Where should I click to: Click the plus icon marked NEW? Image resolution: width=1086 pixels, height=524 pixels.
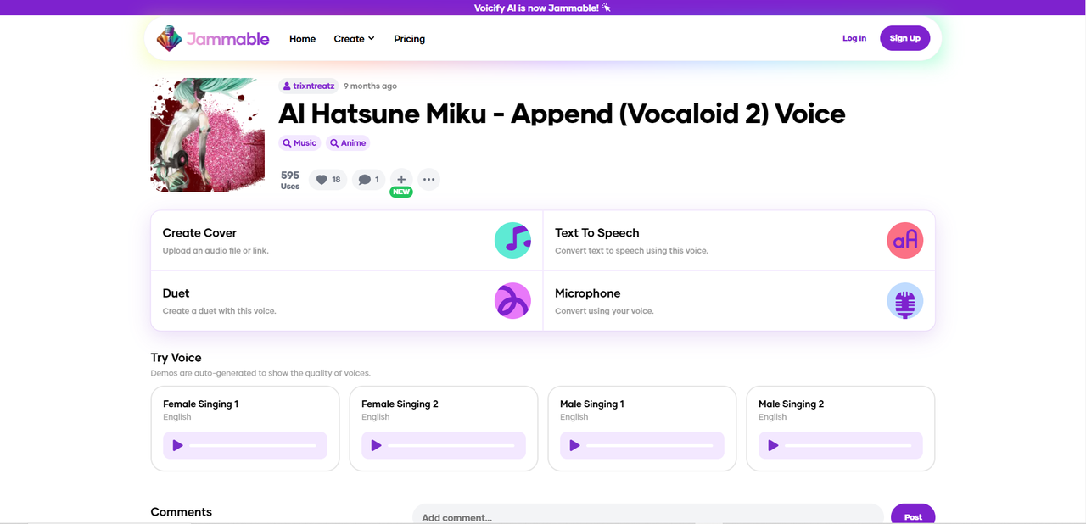[x=401, y=180]
